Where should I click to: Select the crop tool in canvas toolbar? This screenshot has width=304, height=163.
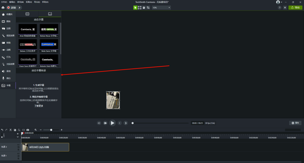coord(148,8)
